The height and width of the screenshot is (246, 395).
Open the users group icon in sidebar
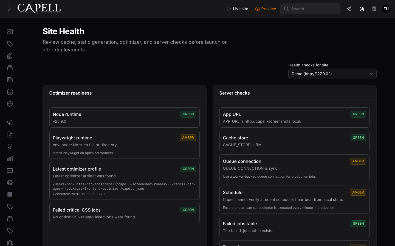[10, 243]
